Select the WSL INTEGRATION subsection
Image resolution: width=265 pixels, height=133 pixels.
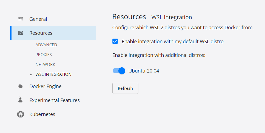point(53,74)
